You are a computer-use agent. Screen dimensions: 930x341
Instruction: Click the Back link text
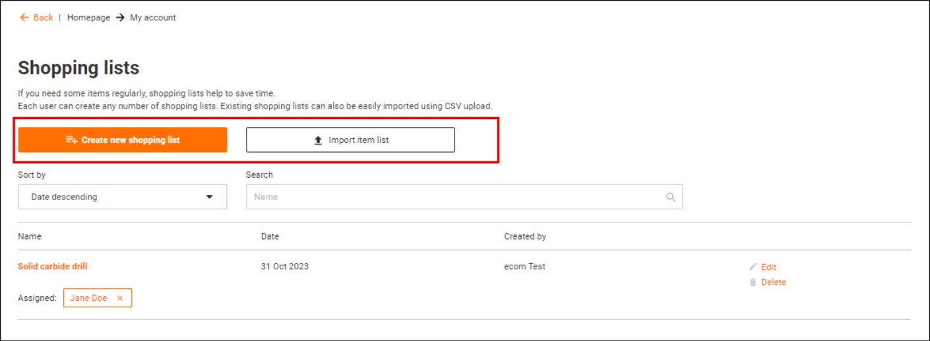point(43,18)
